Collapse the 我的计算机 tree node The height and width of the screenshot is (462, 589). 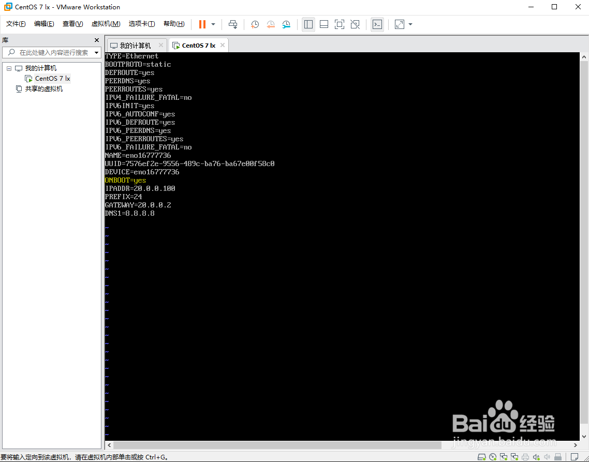coord(9,68)
